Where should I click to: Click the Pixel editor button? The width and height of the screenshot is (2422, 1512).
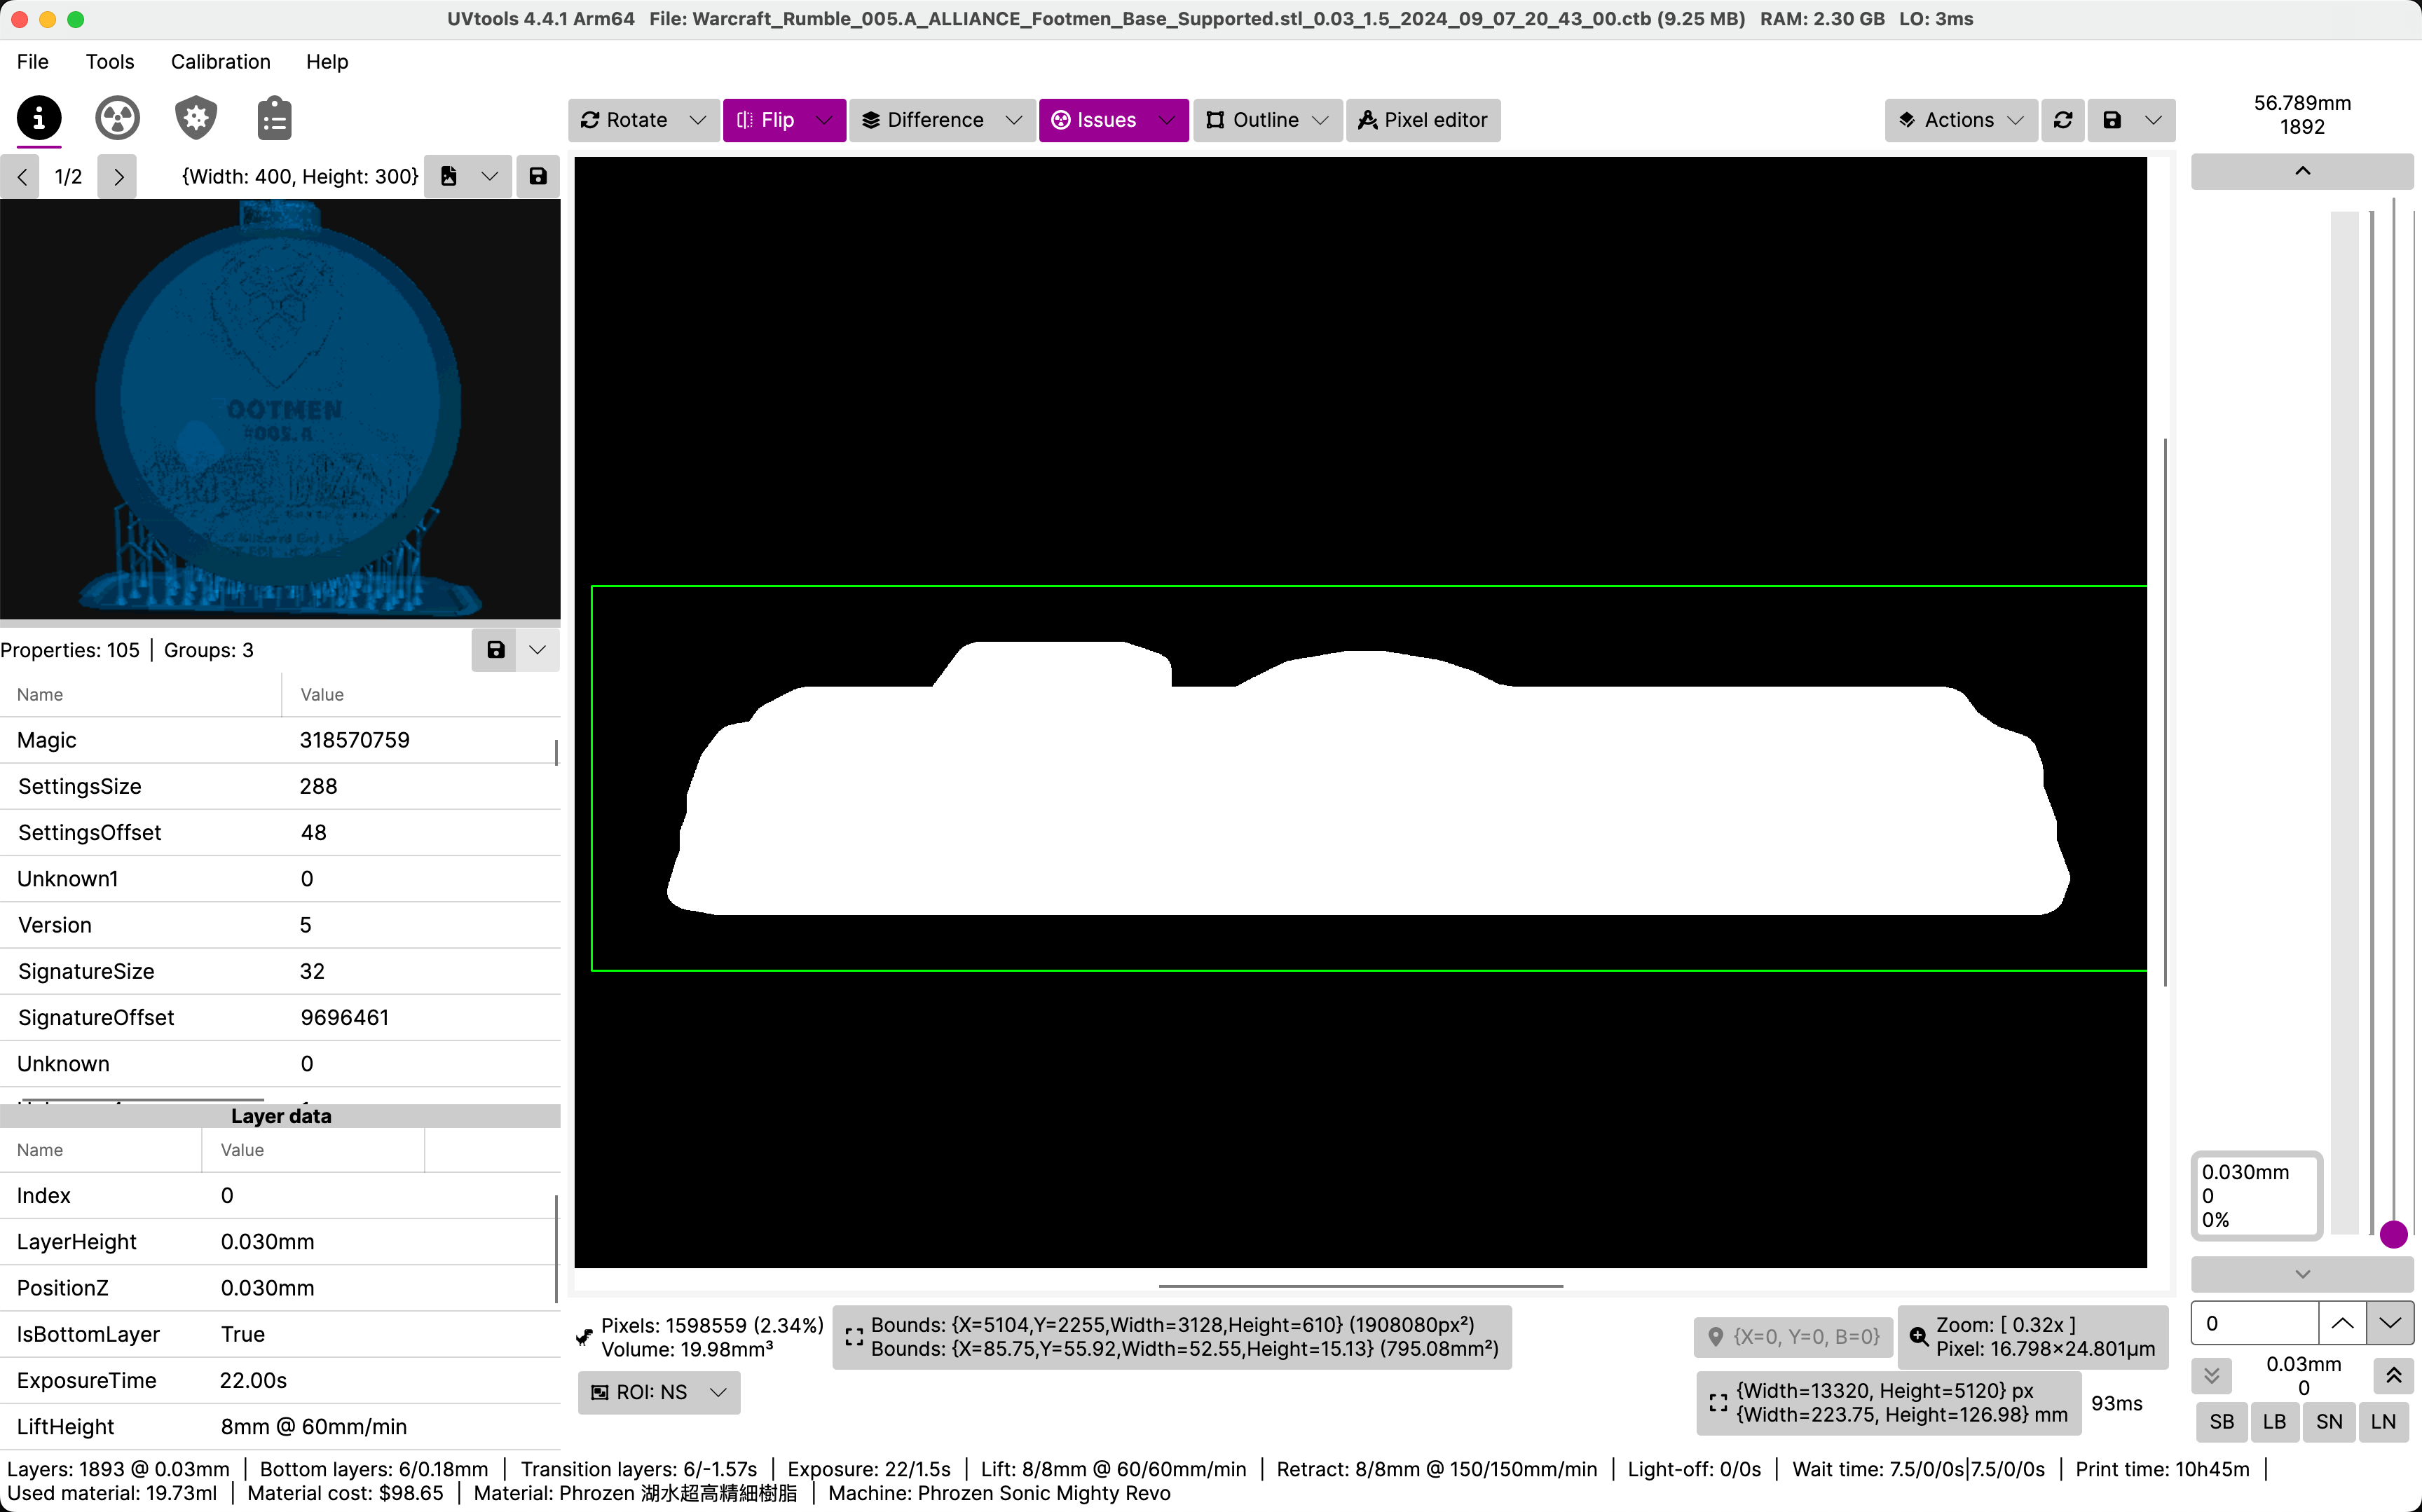(1423, 120)
